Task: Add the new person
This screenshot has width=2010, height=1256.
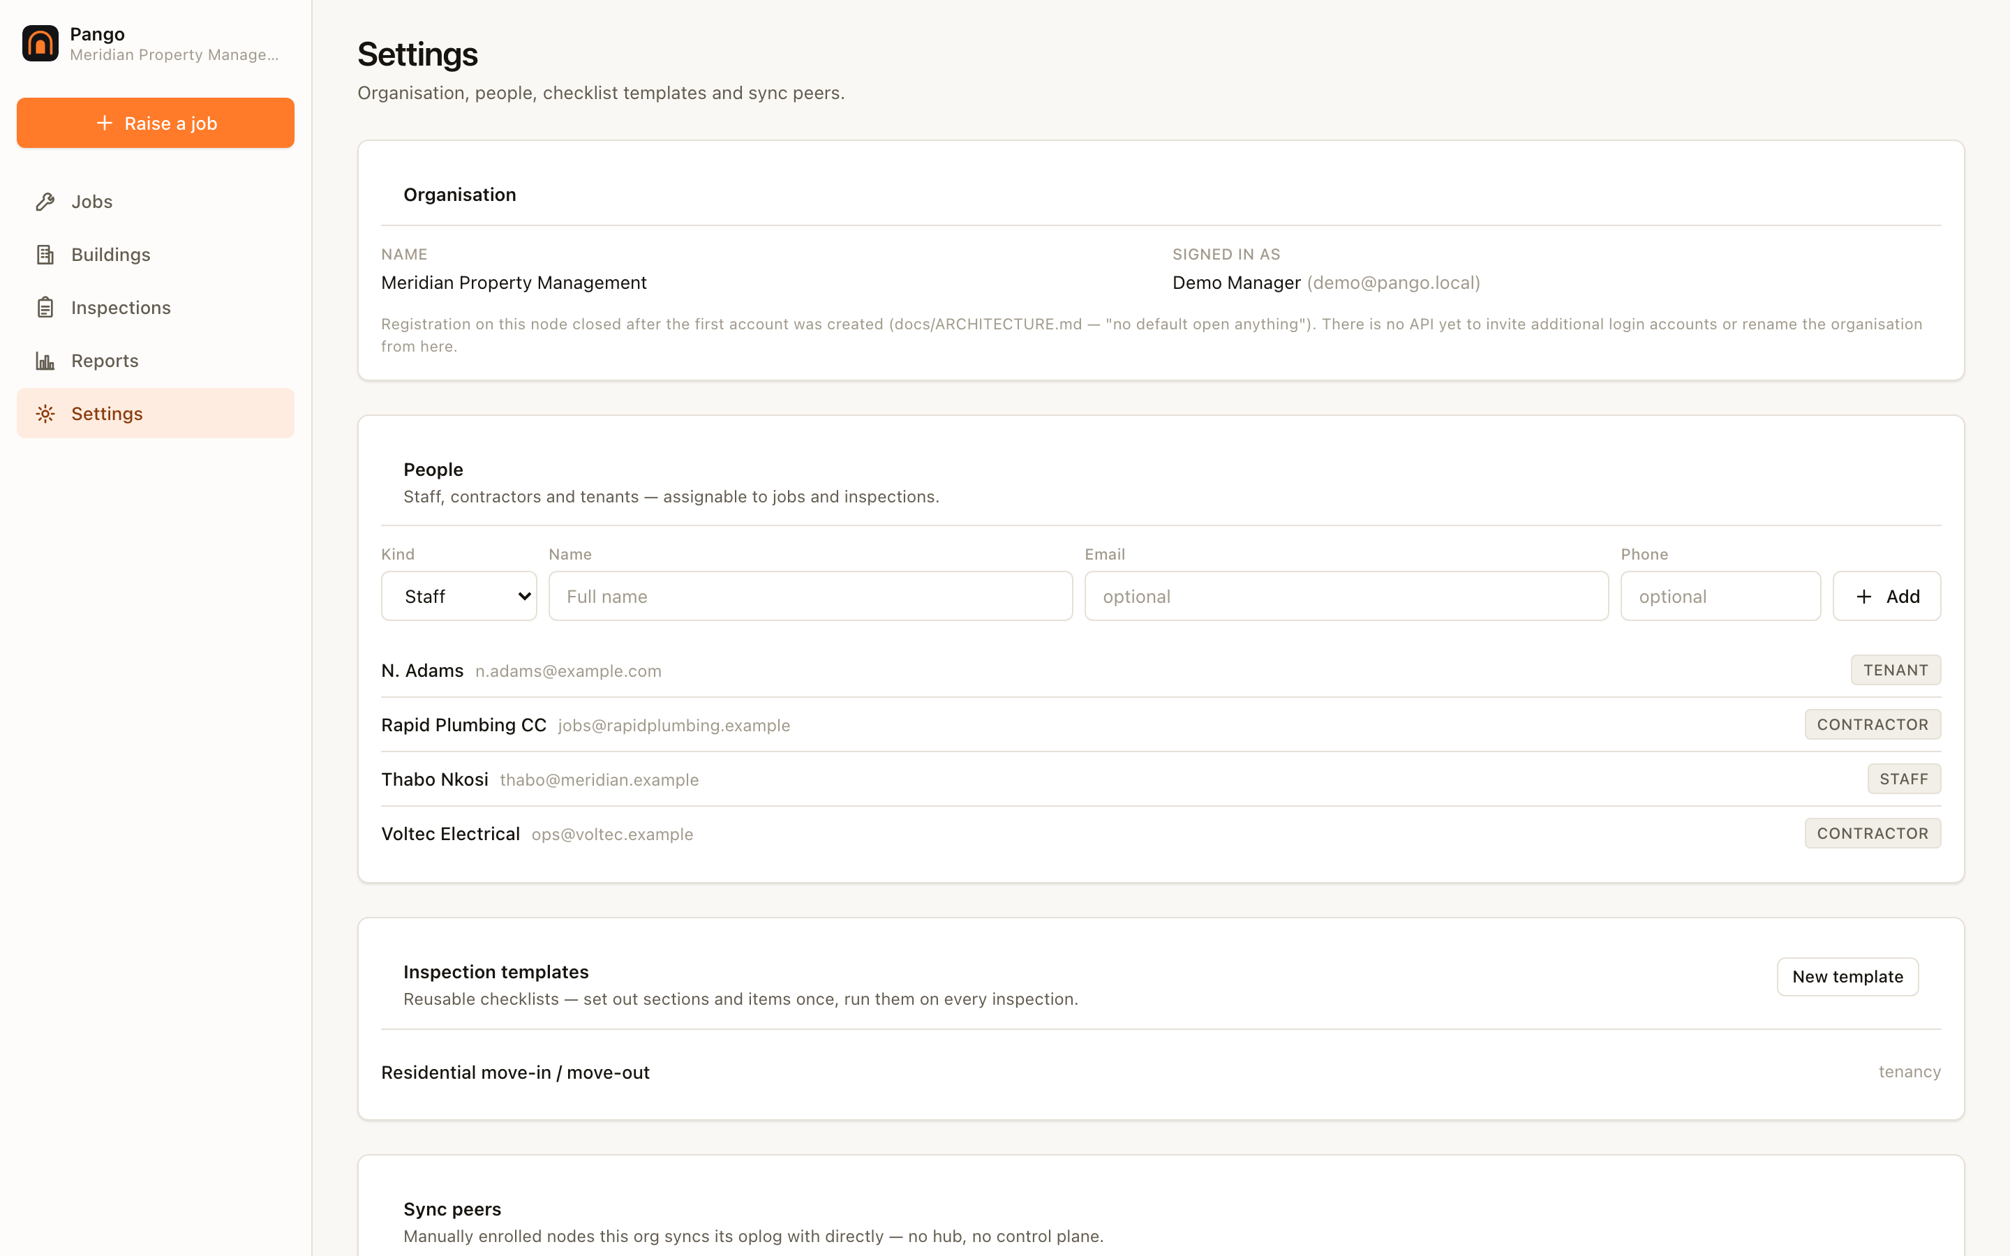Action: pos(1886,597)
